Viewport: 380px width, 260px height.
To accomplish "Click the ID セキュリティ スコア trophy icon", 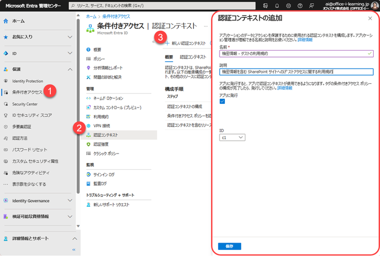I will [6, 115].
